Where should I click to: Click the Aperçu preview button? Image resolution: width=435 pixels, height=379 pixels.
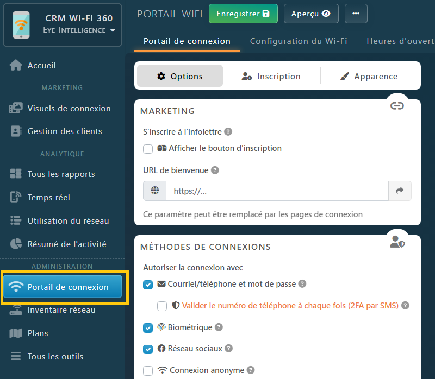(x=311, y=14)
